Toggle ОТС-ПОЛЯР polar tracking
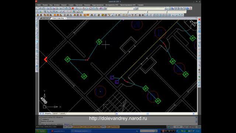The width and height of the screenshot is (236, 133). 96,127
